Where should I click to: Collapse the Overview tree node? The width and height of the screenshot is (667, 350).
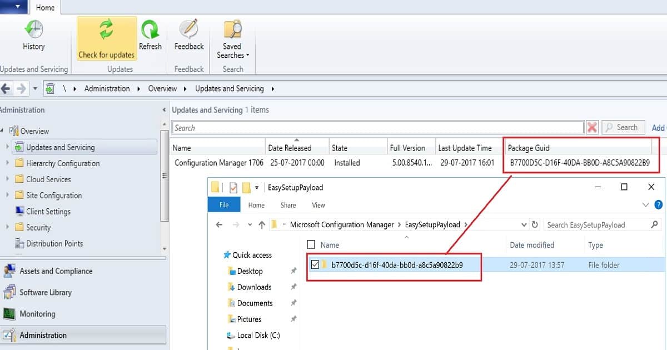pos(3,131)
